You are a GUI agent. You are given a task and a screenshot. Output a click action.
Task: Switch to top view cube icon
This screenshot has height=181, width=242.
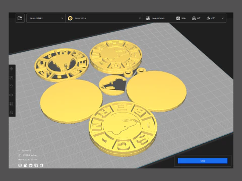31,165
